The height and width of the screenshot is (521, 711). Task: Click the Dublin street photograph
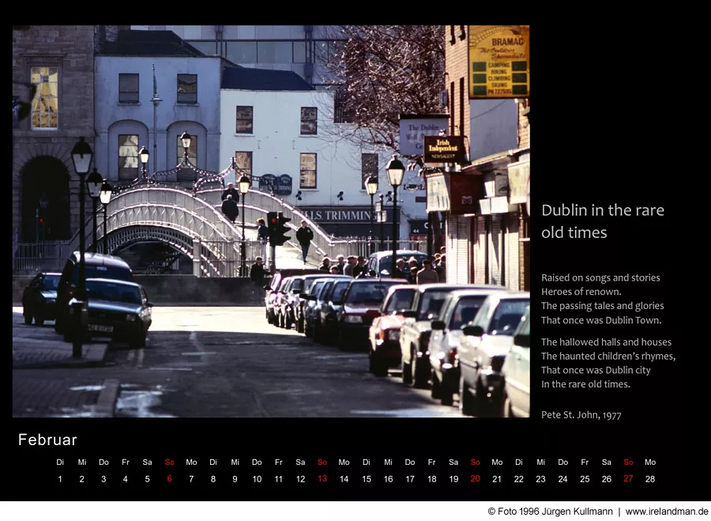pos(270,221)
